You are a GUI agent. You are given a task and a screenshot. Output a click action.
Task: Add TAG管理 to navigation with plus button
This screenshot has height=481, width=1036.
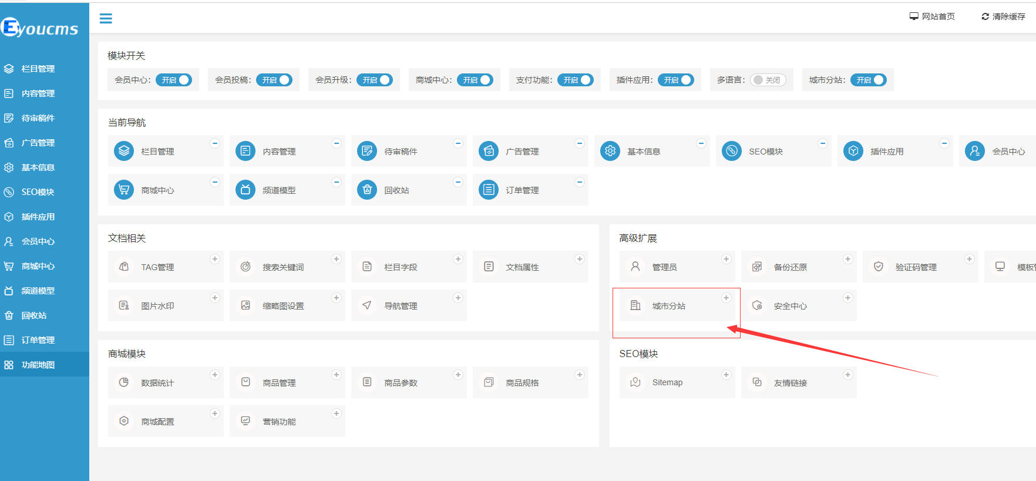[x=215, y=259]
